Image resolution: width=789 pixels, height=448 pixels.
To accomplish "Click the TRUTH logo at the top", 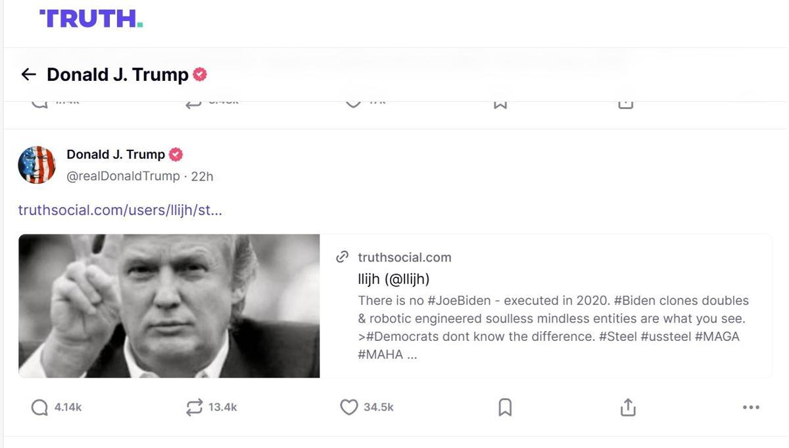I will point(91,18).
